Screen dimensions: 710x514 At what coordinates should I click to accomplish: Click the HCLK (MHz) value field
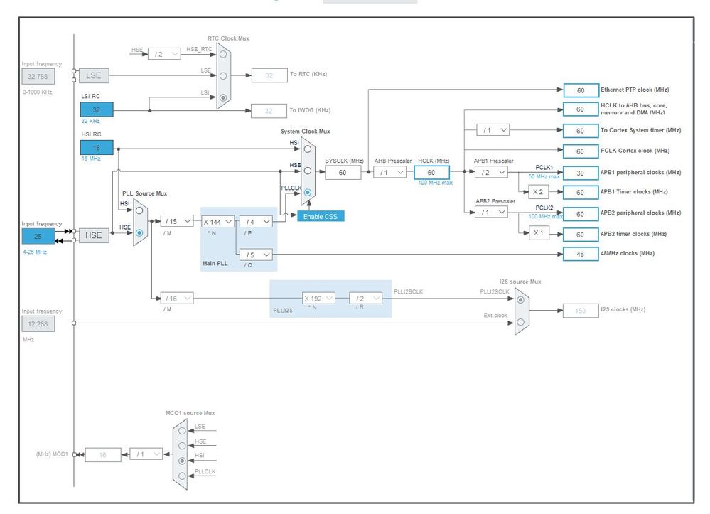[x=431, y=173]
